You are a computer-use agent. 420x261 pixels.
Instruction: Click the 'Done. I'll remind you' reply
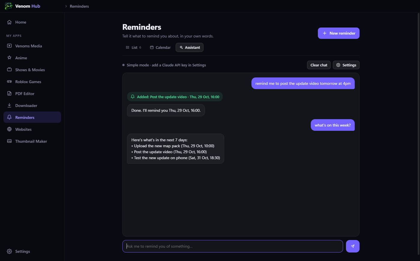tap(166, 110)
